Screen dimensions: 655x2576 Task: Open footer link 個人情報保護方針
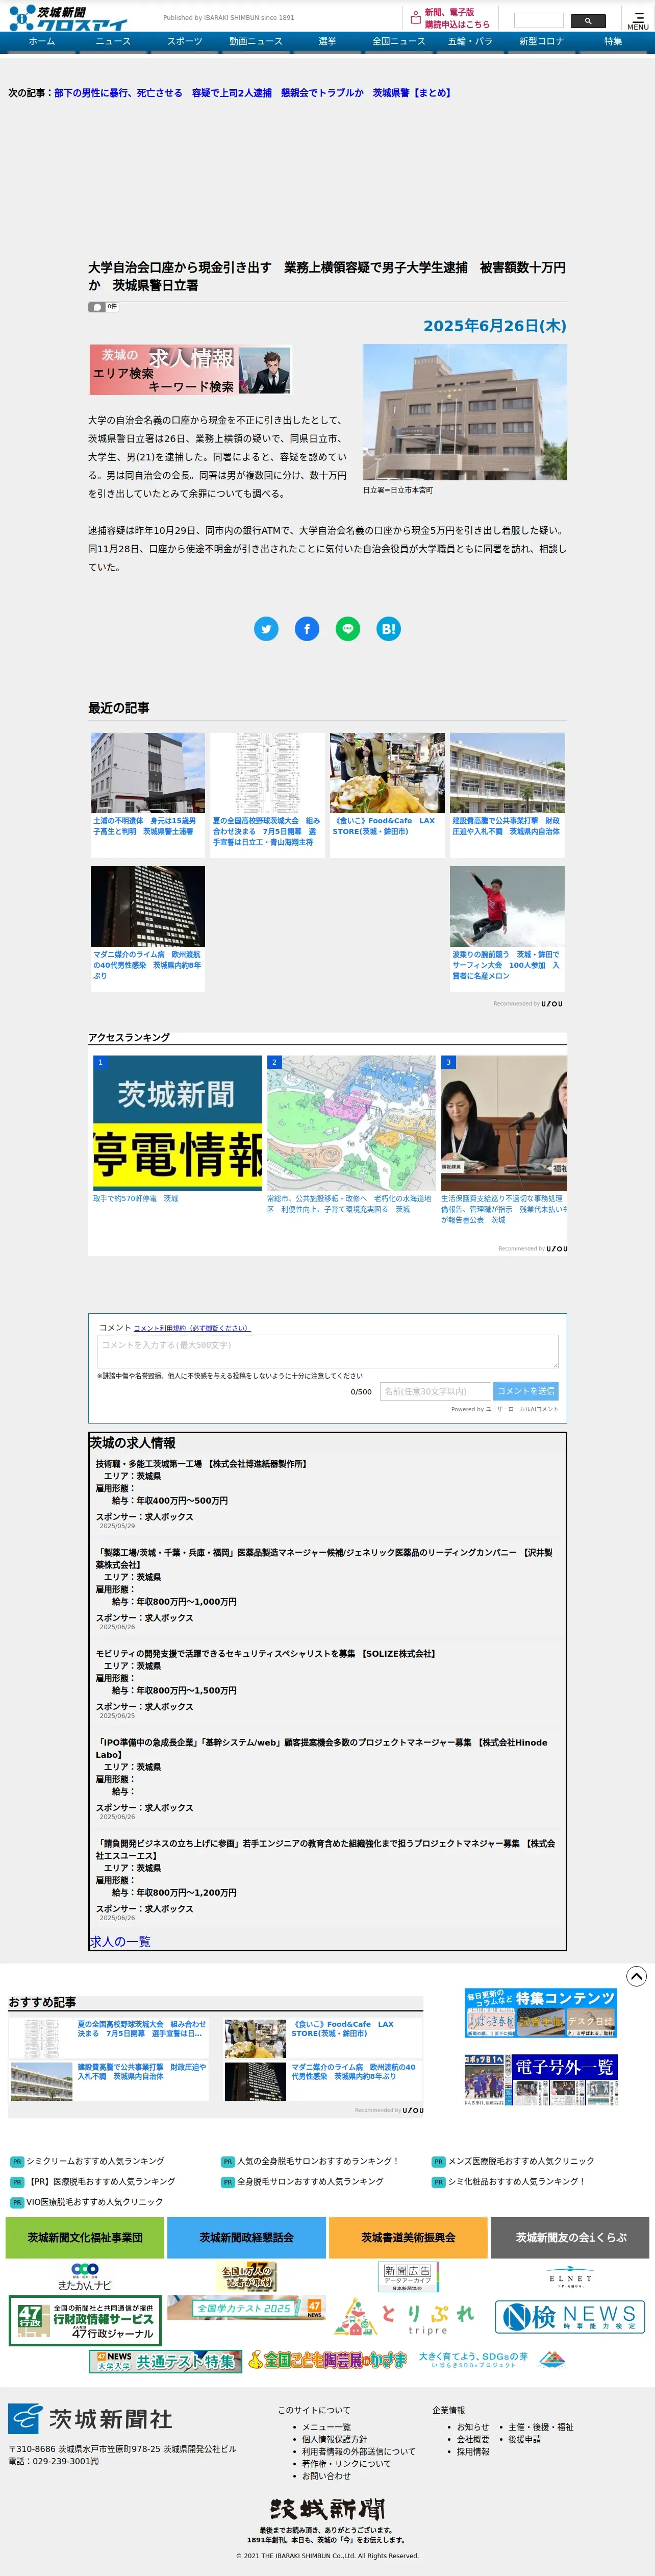[334, 2439]
